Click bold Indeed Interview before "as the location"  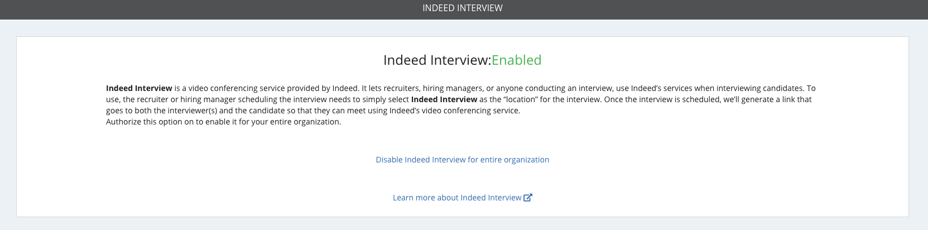pos(444,99)
